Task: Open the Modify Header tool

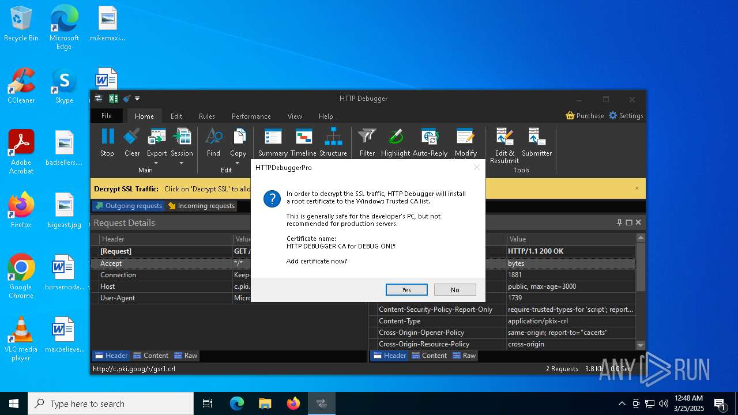Action: tap(466, 142)
